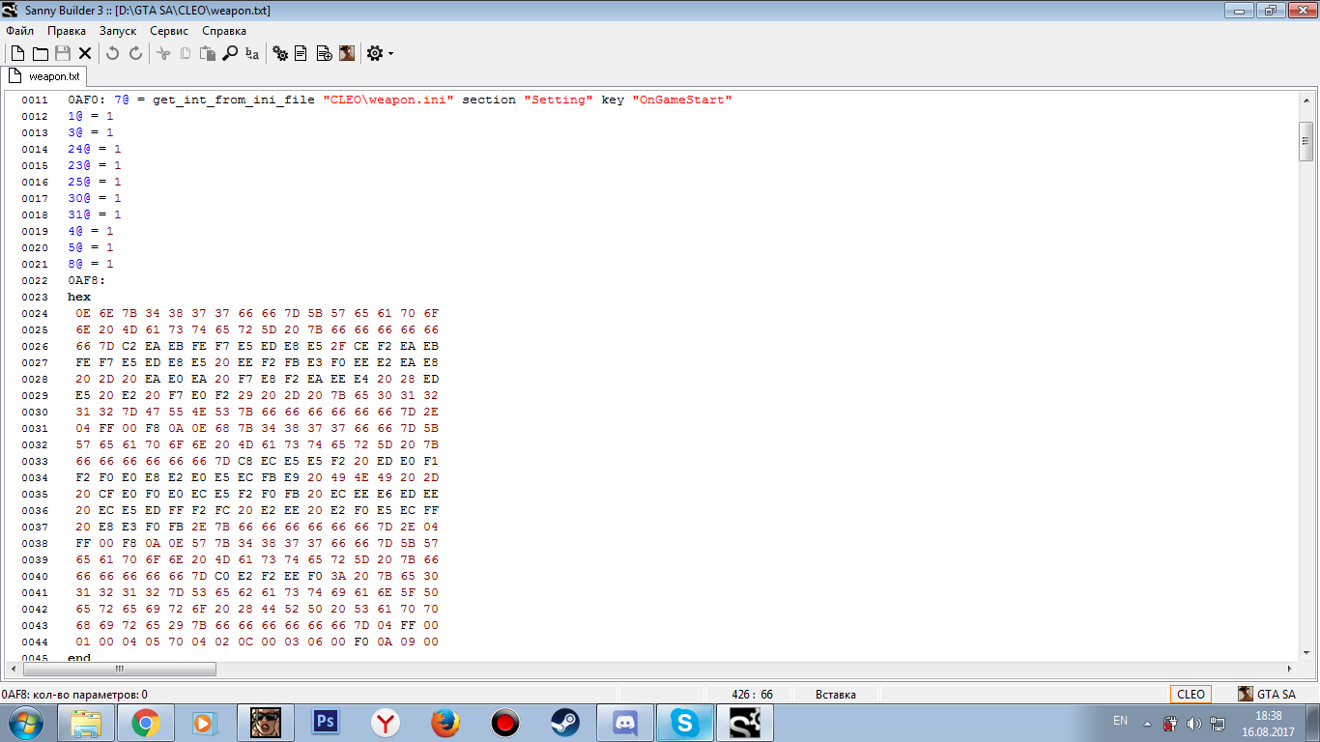Open the Файл menu
Screen dimensions: 1320x742
19,31
